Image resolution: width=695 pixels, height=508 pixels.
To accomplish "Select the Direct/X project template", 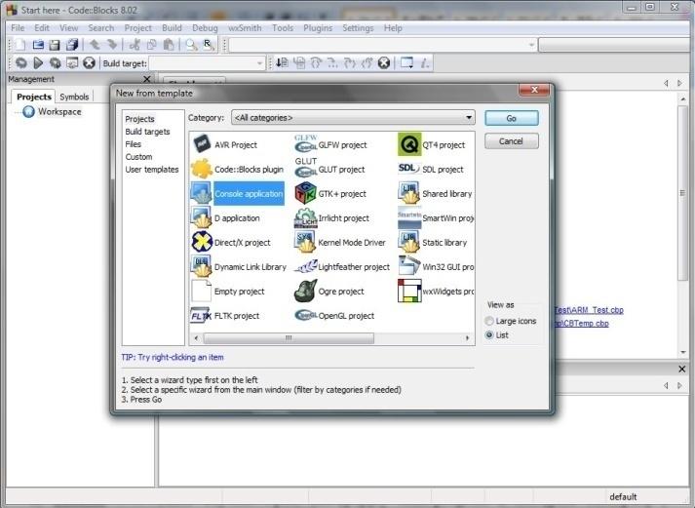I will tap(231, 243).
